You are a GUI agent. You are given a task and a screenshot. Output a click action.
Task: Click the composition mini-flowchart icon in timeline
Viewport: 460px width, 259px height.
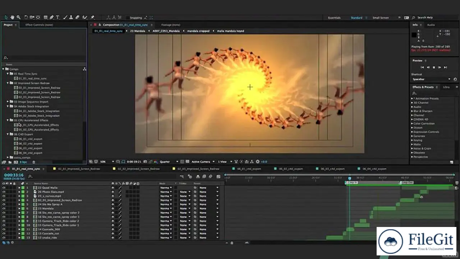click(x=181, y=176)
